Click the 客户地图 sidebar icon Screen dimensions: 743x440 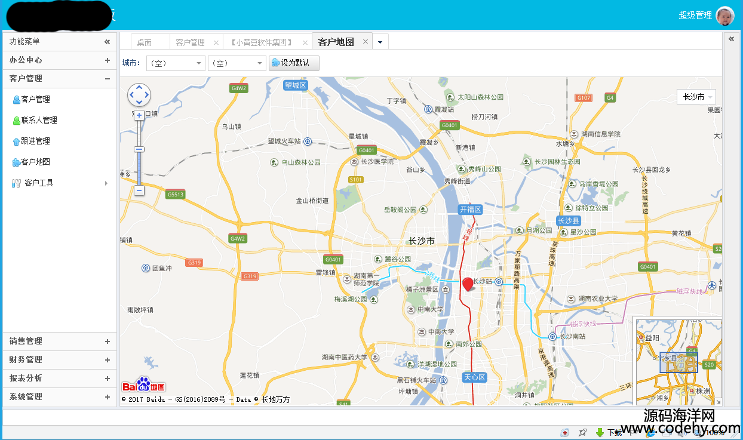click(16, 162)
